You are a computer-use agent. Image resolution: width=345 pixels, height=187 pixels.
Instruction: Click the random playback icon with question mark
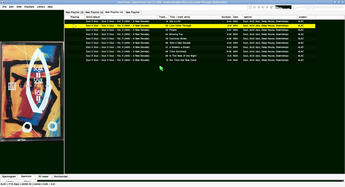click(271, 7)
